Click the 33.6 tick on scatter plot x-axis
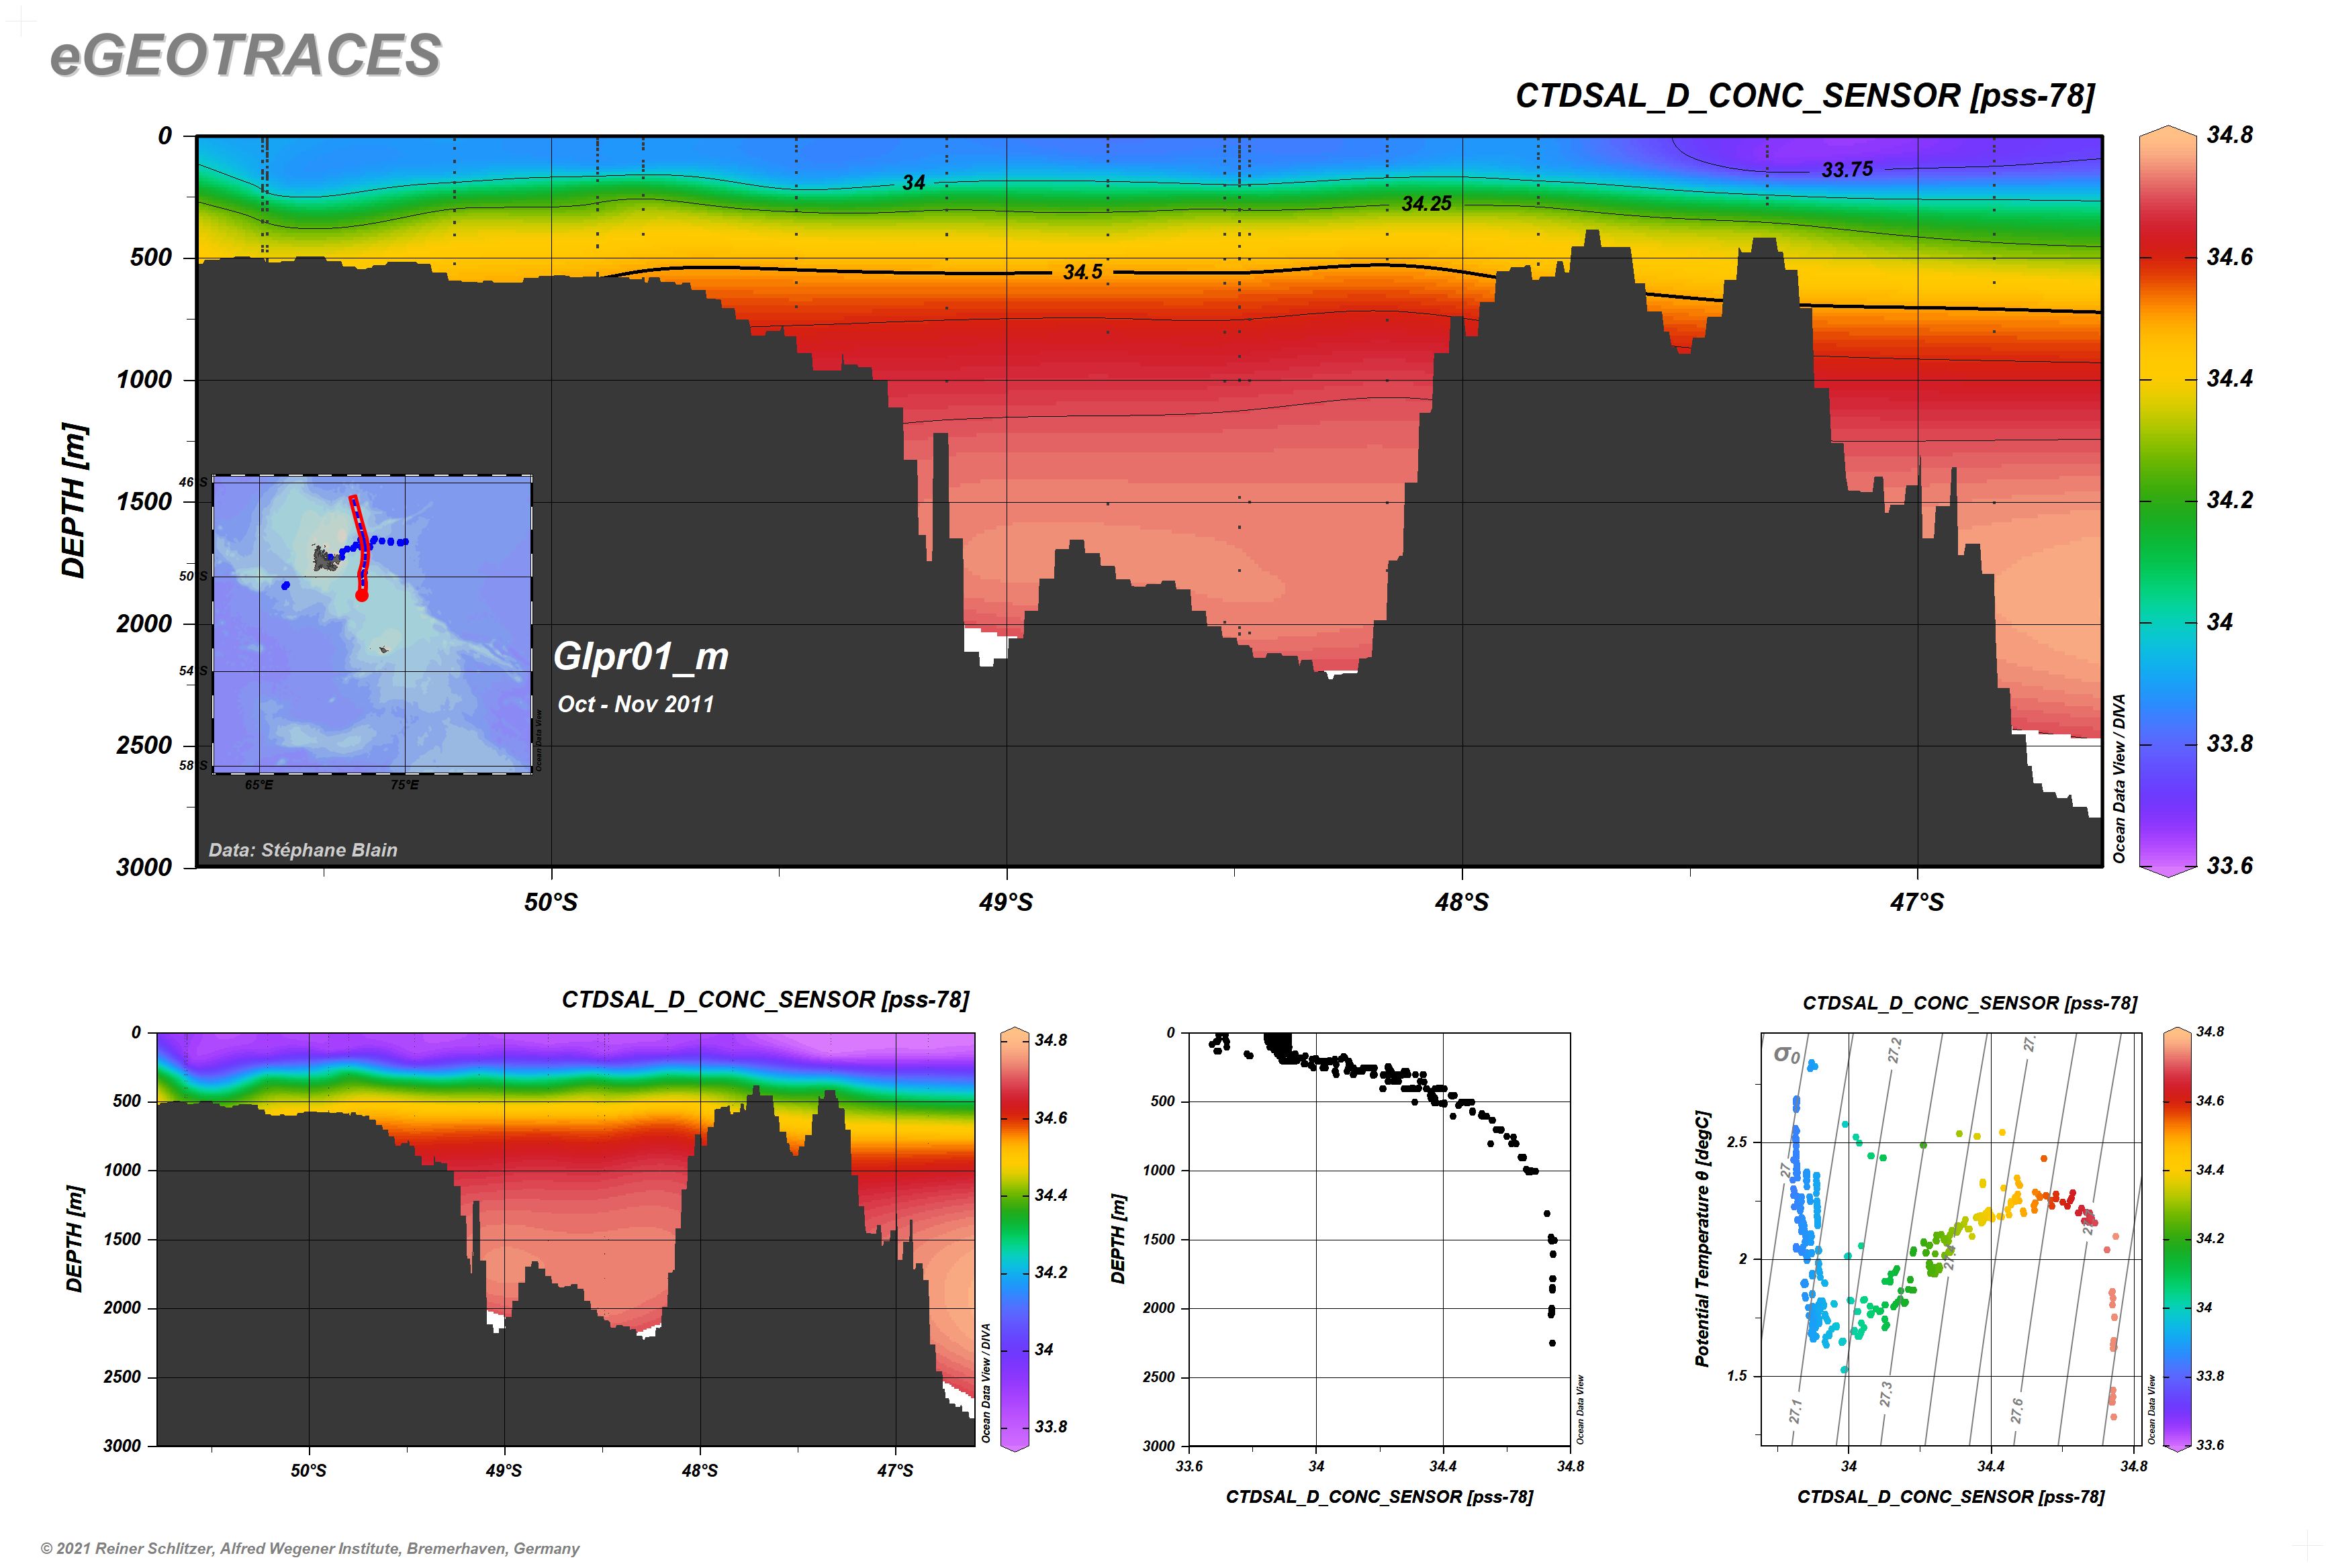 tap(1189, 1467)
